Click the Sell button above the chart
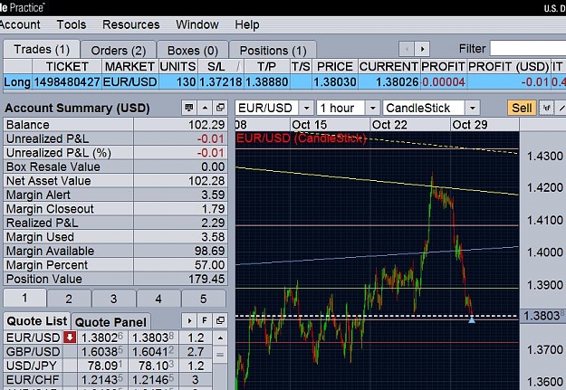 [522, 108]
